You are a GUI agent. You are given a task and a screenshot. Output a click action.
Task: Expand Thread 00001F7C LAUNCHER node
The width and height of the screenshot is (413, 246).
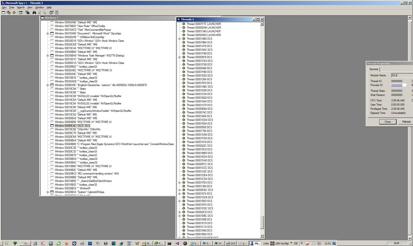[x=179, y=24]
